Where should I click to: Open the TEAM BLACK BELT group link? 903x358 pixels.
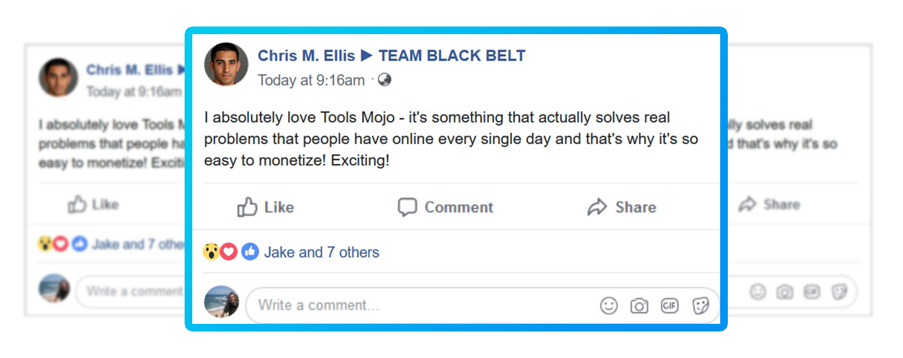(451, 56)
